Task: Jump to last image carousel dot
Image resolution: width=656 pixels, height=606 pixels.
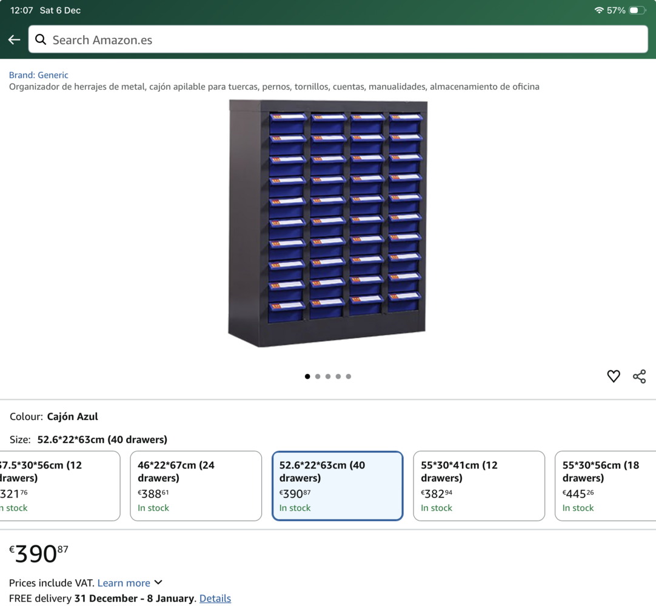Action: pos(349,376)
